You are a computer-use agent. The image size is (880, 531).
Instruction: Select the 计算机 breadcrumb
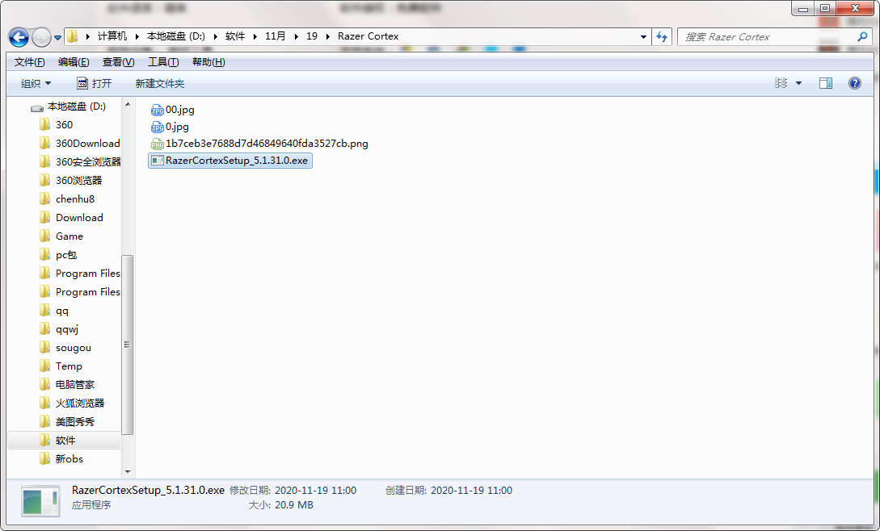click(112, 36)
